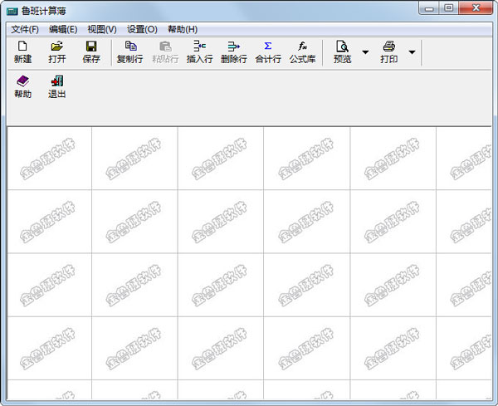Click the greyed 粘贴行 paste row icon
Image resolution: width=498 pixels, height=406 pixels.
(165, 52)
